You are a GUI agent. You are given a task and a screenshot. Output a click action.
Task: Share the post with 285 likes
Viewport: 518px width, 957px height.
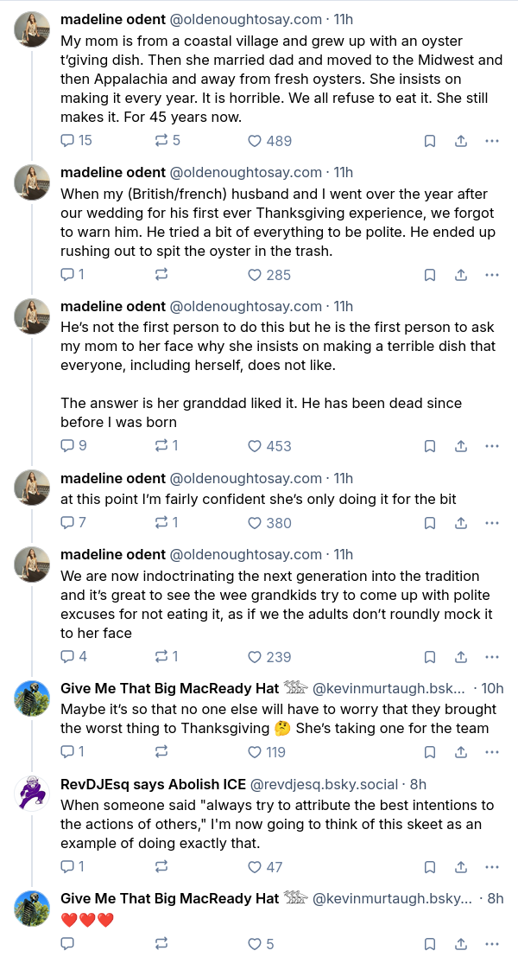(461, 275)
